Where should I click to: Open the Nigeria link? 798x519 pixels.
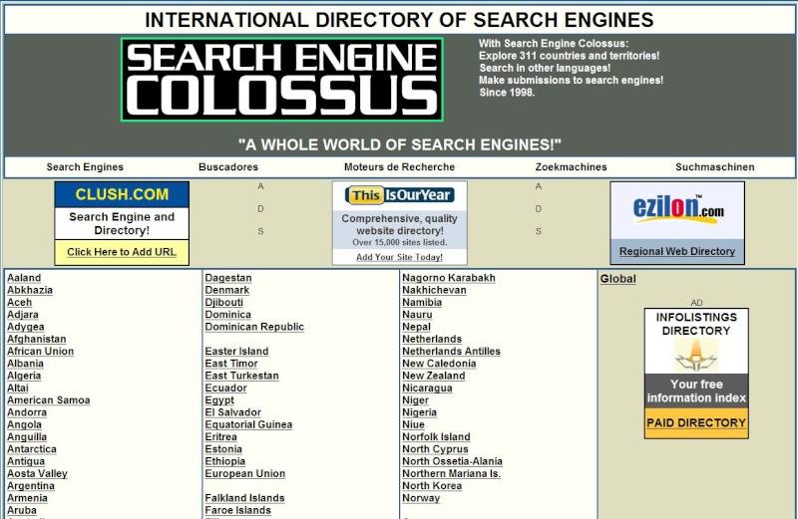[419, 412]
